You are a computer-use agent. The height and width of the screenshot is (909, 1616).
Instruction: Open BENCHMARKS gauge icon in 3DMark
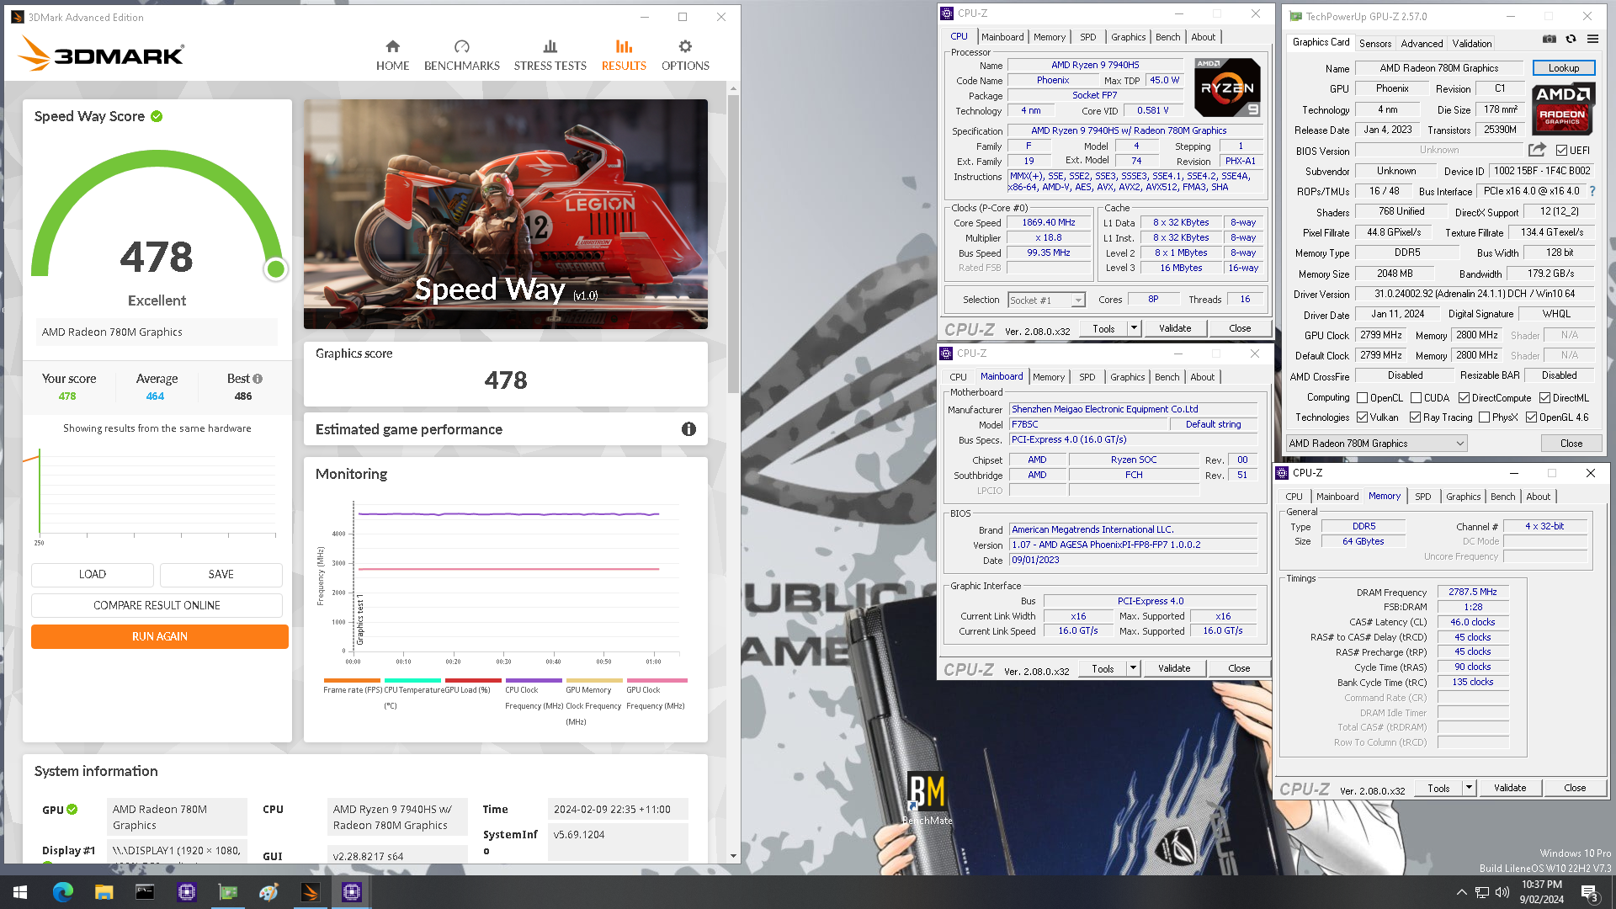click(461, 46)
